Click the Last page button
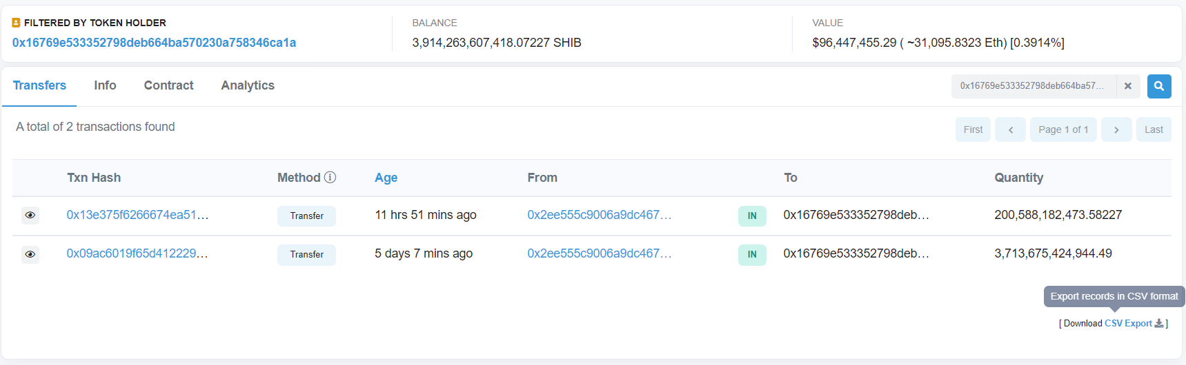The width and height of the screenshot is (1186, 365). click(x=1154, y=129)
